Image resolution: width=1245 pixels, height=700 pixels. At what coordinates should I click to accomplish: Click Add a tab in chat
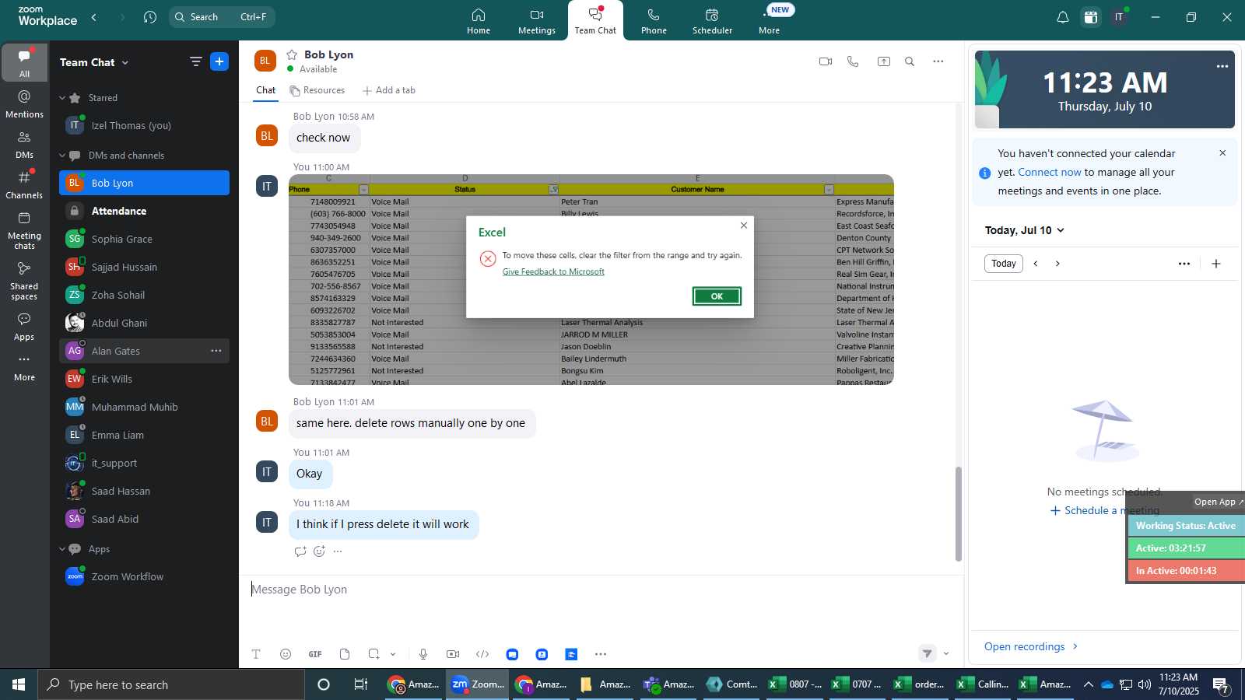coord(389,90)
